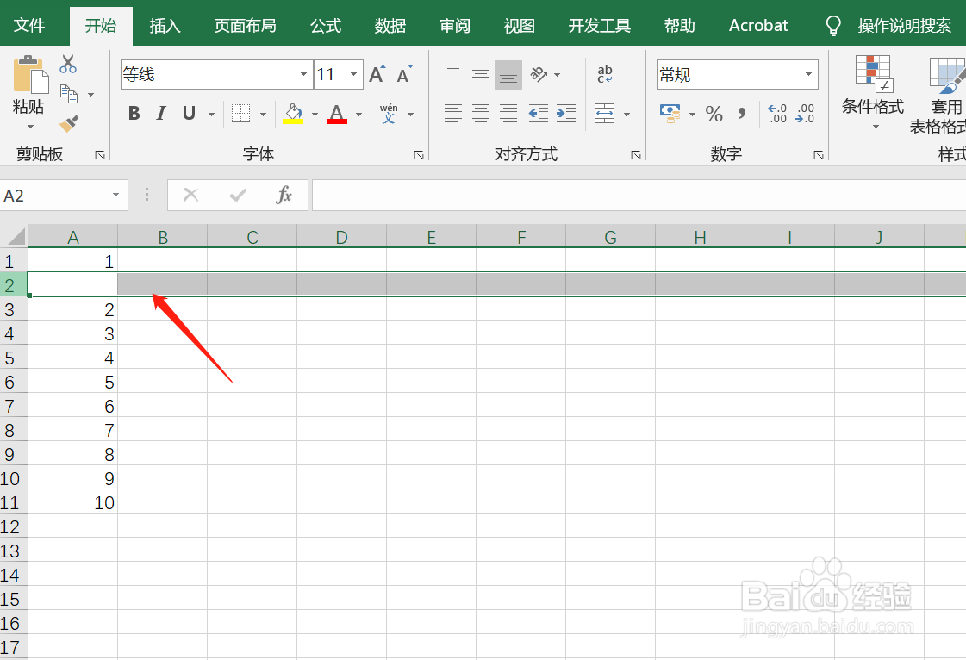This screenshot has width=966, height=660.
Task: Expand Name Box A2 dropdown
Action: 115,196
